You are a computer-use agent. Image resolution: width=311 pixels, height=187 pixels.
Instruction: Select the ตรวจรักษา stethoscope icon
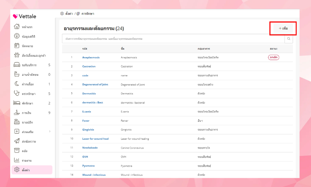click(17, 93)
